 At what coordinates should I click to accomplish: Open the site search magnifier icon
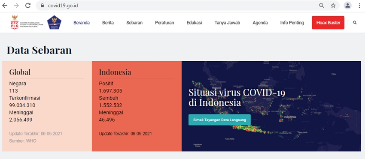[355, 23]
